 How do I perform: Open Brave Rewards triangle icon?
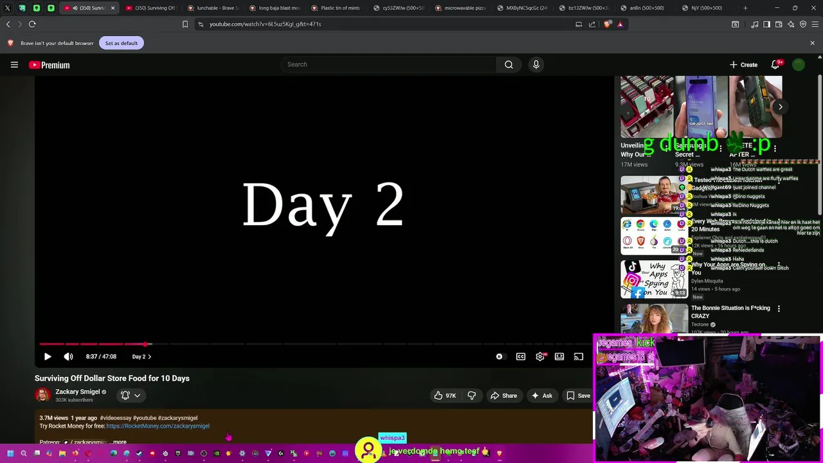(x=620, y=24)
